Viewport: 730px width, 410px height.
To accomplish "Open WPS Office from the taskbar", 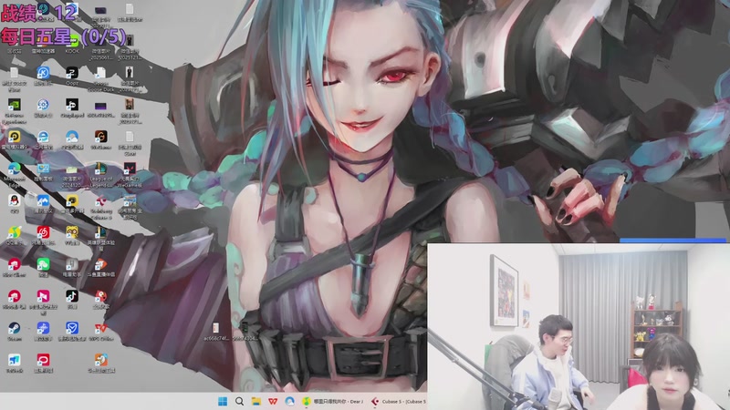I will tap(273, 401).
